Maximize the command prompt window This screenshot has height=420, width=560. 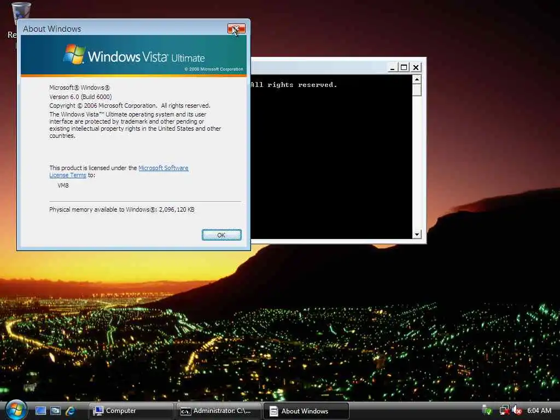pos(404,67)
